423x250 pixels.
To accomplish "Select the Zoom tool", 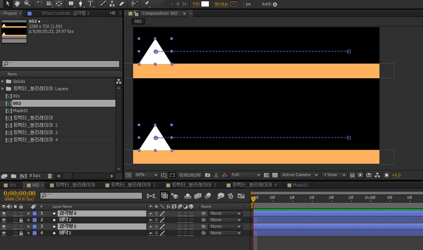I will (x=27, y=4).
